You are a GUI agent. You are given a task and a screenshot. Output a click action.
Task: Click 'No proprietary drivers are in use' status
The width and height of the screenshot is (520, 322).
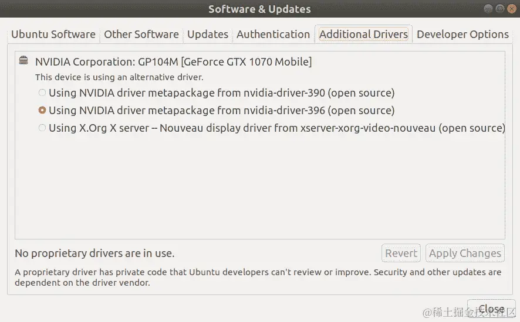[94, 254]
